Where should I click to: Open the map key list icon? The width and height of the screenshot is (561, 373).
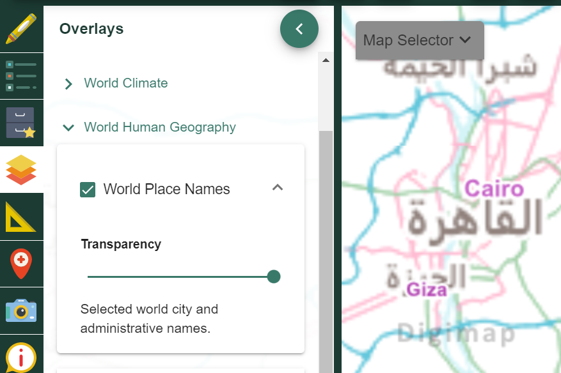pos(21,76)
